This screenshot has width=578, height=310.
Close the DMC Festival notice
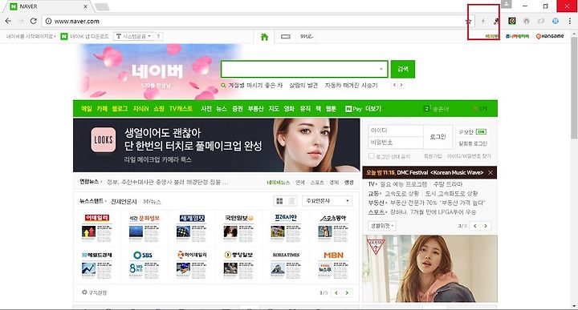[490, 172]
